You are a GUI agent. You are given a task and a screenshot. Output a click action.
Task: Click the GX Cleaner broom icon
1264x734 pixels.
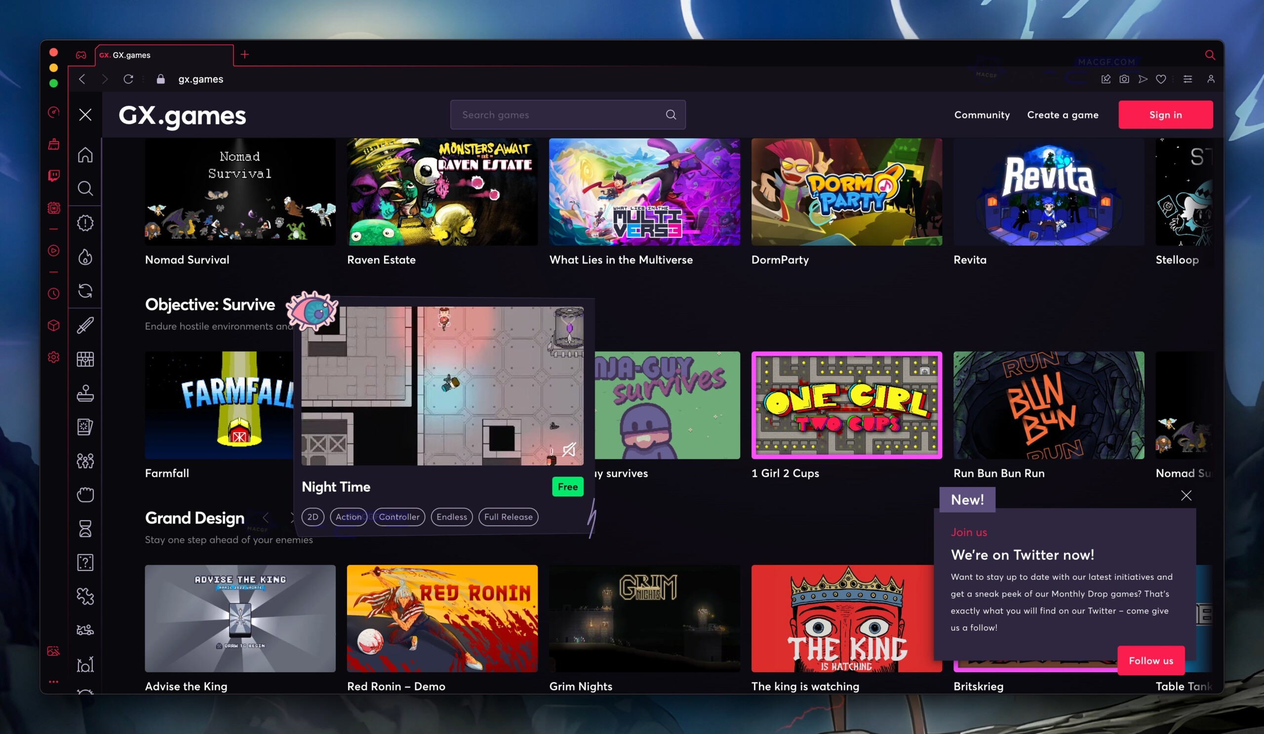point(54,145)
